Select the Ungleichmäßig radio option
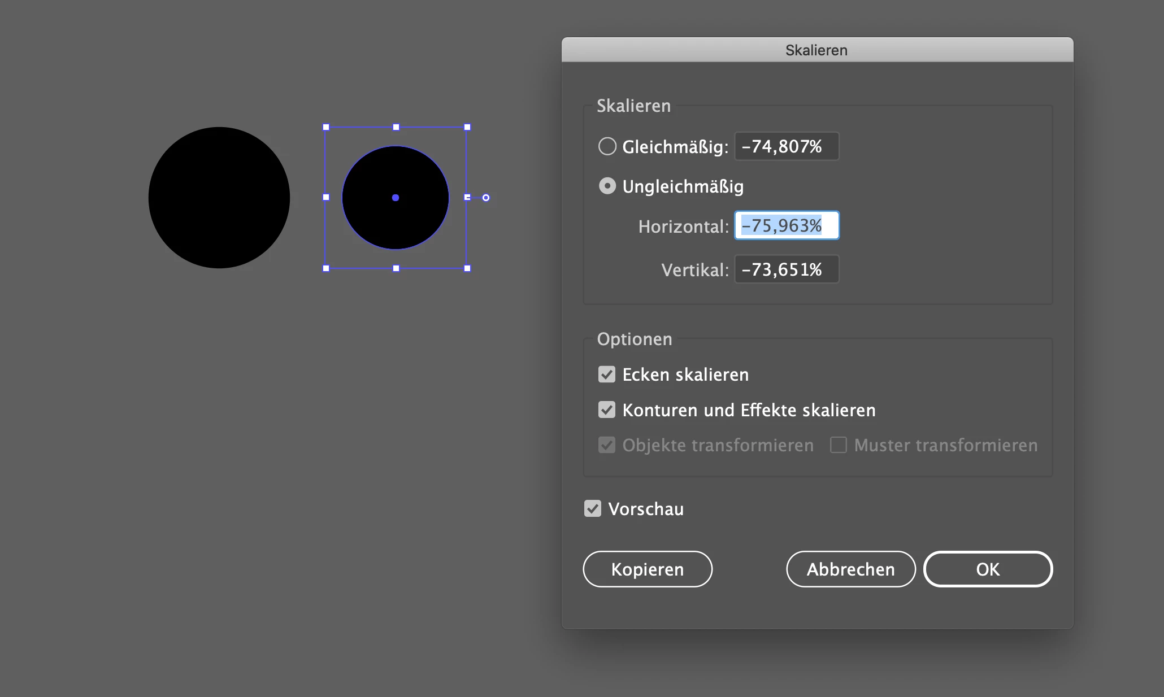 point(607,186)
